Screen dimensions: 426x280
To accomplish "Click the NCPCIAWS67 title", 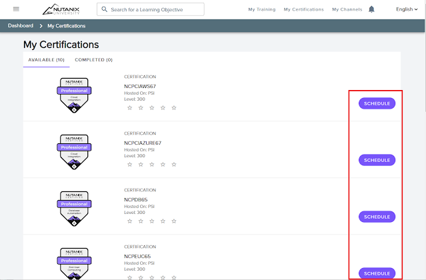I will [140, 87].
